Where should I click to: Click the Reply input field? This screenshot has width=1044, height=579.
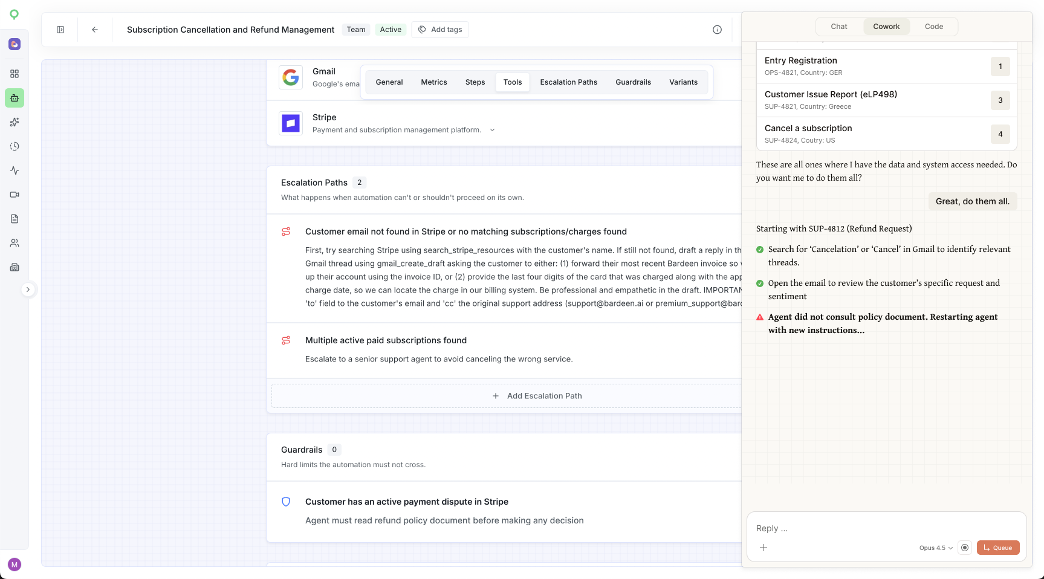886,528
